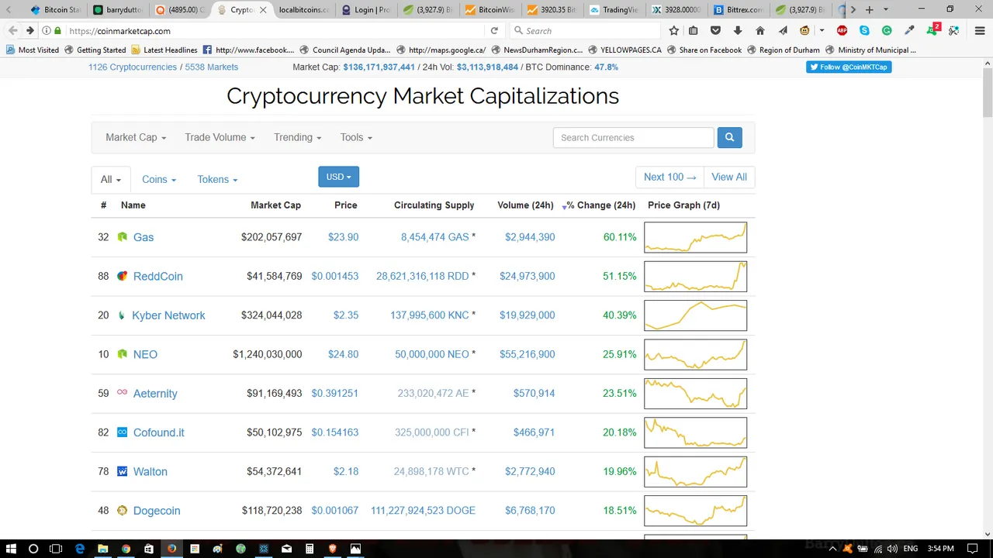The image size is (993, 558).
Task: Click the Gas coin logo icon
Action: [122, 237]
